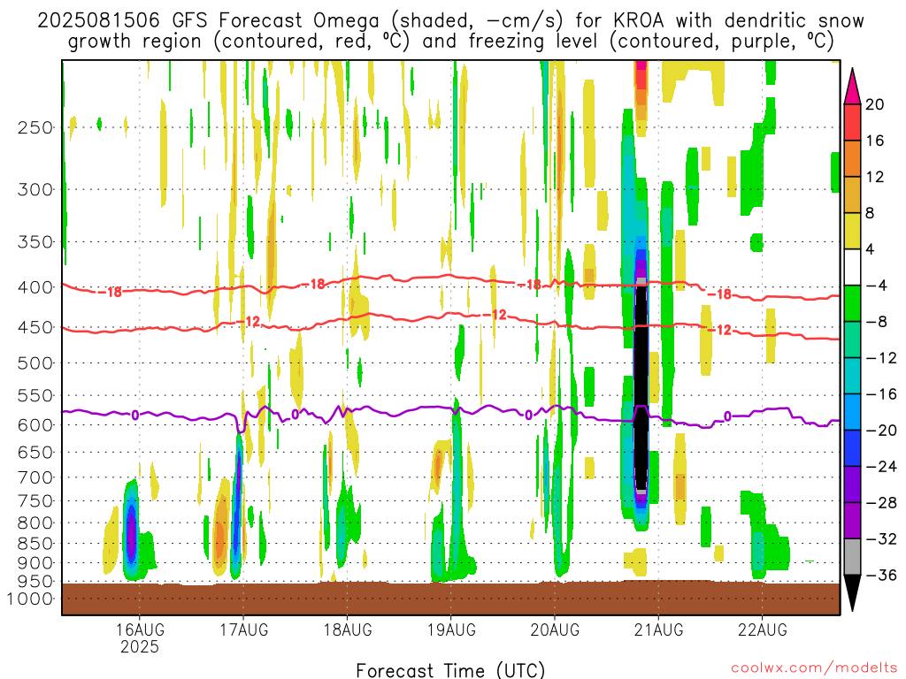Click the colorbar value label -24
906x679 pixels.
881,467
